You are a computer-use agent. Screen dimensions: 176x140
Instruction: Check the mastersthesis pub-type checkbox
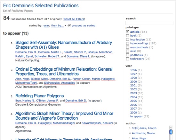pos(127,47)
